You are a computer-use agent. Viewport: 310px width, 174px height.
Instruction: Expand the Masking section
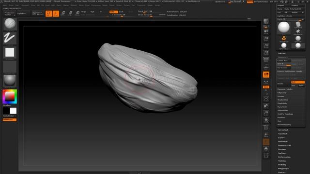coord(282,161)
